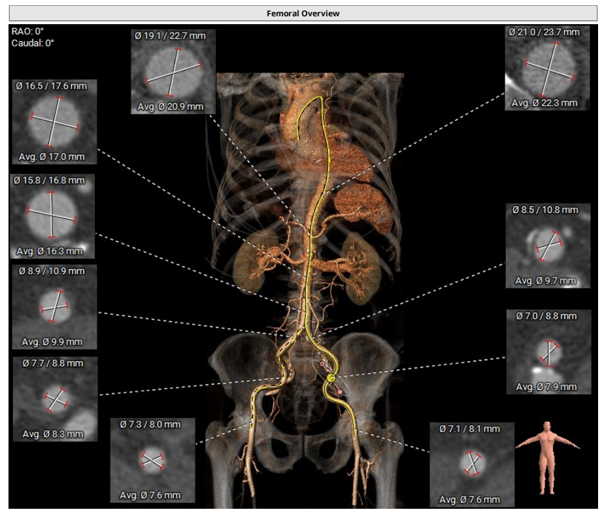Choose the Avg. Ø 8.3 mm vessel thumbnail

pyautogui.click(x=54, y=398)
